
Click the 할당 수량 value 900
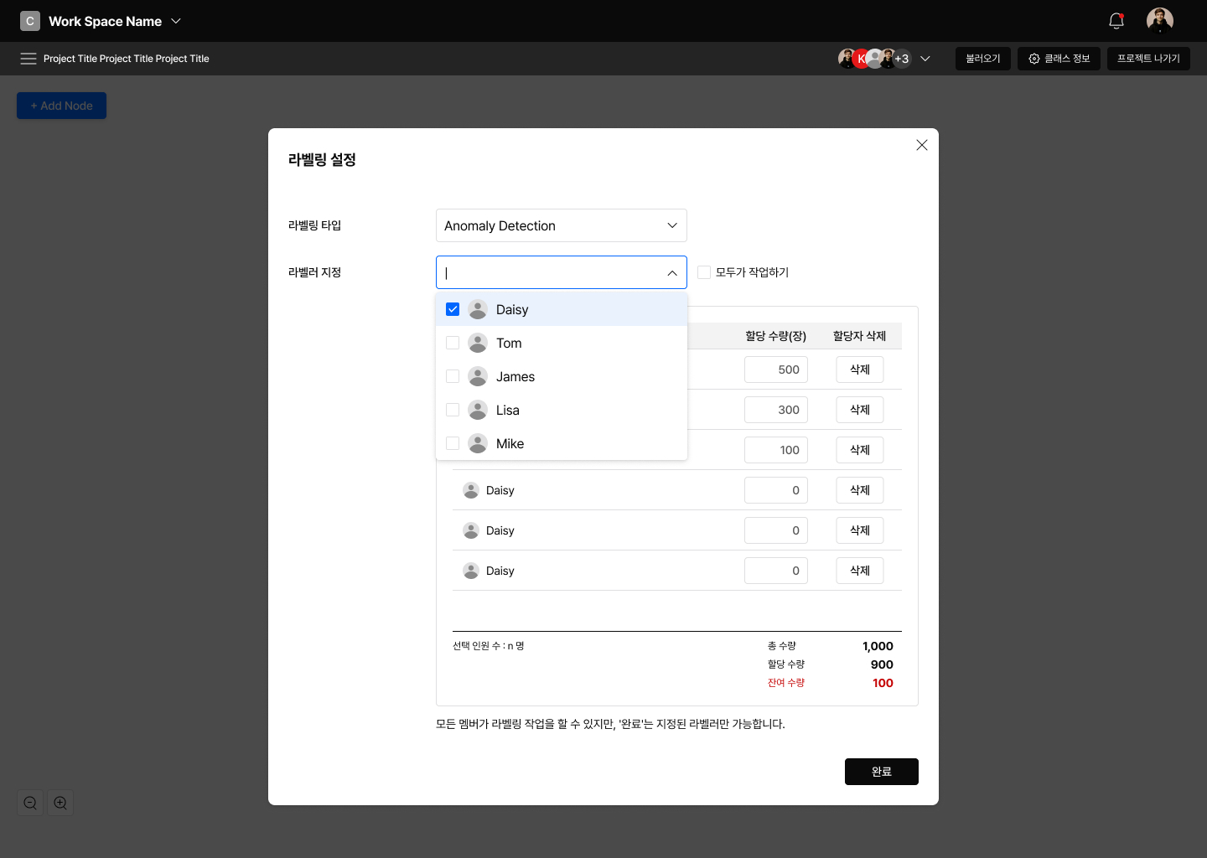[882, 664]
